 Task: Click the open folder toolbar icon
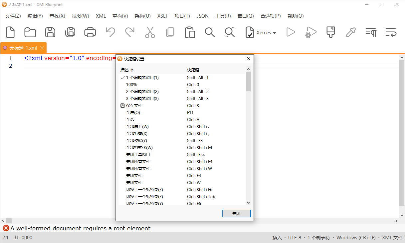coord(30,32)
